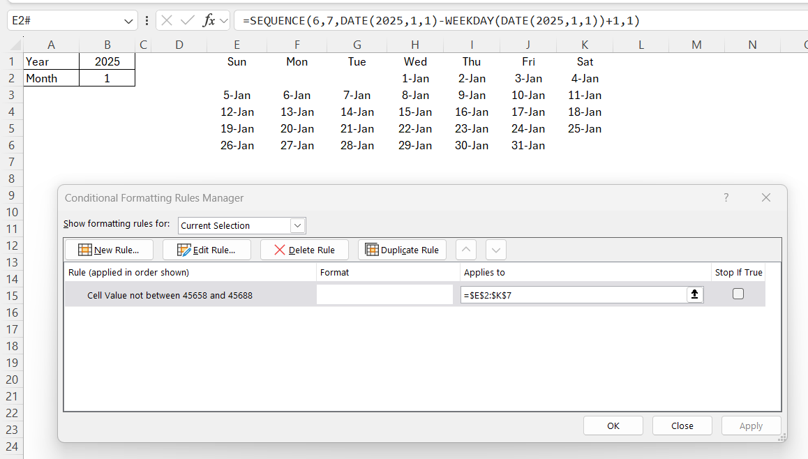Select column M header

pos(696,45)
